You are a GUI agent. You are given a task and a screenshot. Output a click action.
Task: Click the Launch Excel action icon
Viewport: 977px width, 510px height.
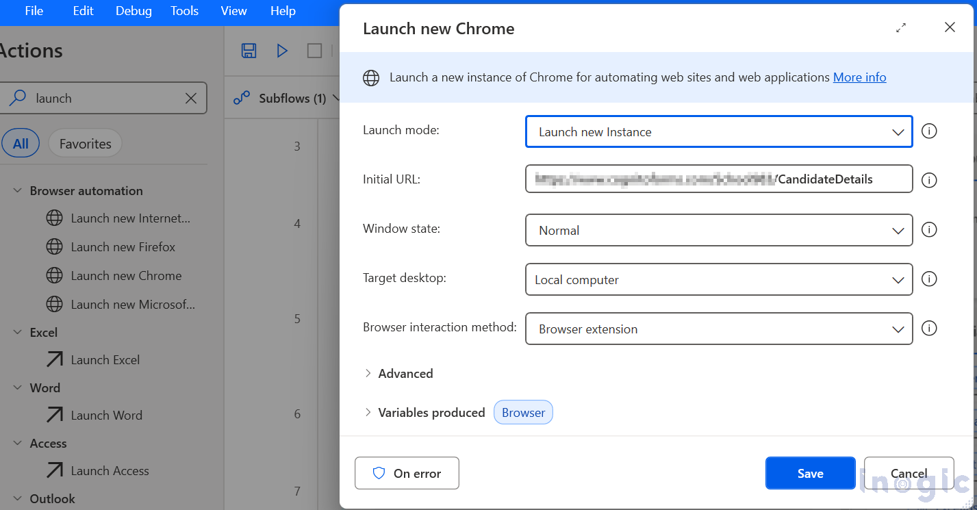tap(55, 359)
